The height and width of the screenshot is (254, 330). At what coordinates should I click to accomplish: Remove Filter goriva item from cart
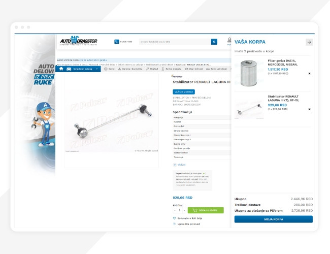309,74
